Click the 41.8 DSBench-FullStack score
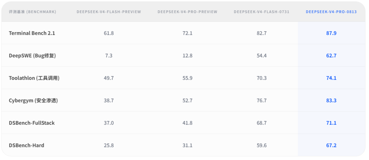The height and width of the screenshot is (160, 369). [187, 123]
